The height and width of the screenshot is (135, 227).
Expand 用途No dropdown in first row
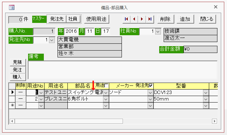click(x=41, y=92)
